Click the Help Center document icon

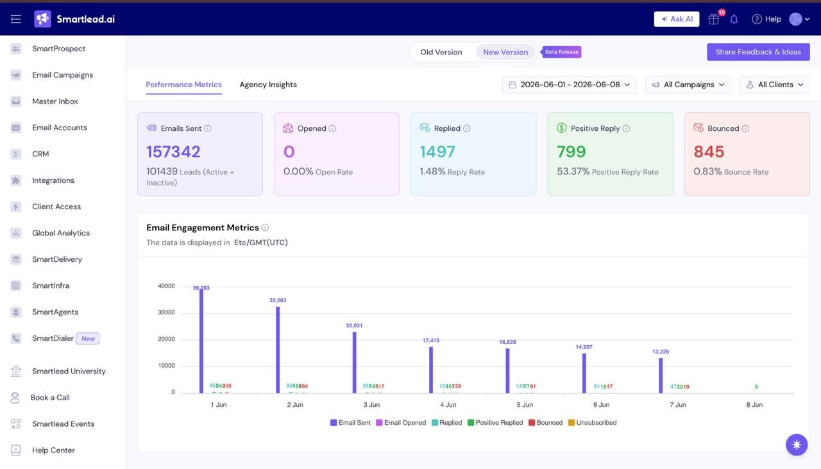coord(16,450)
